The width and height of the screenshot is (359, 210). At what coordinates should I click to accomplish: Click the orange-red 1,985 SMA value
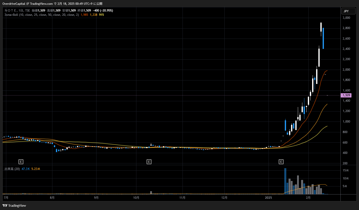(84, 15)
